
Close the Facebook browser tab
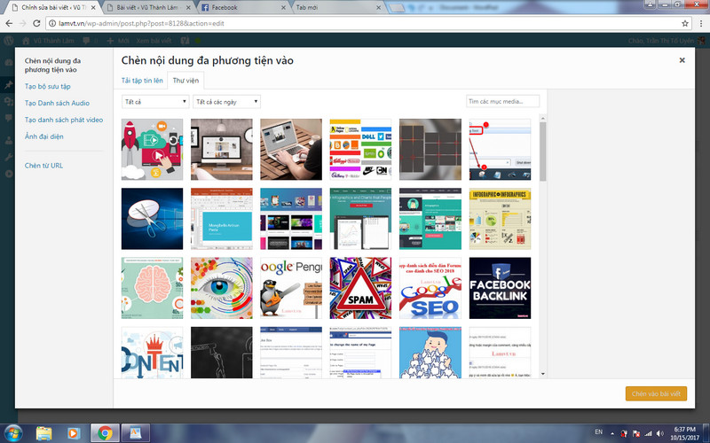[x=283, y=8]
